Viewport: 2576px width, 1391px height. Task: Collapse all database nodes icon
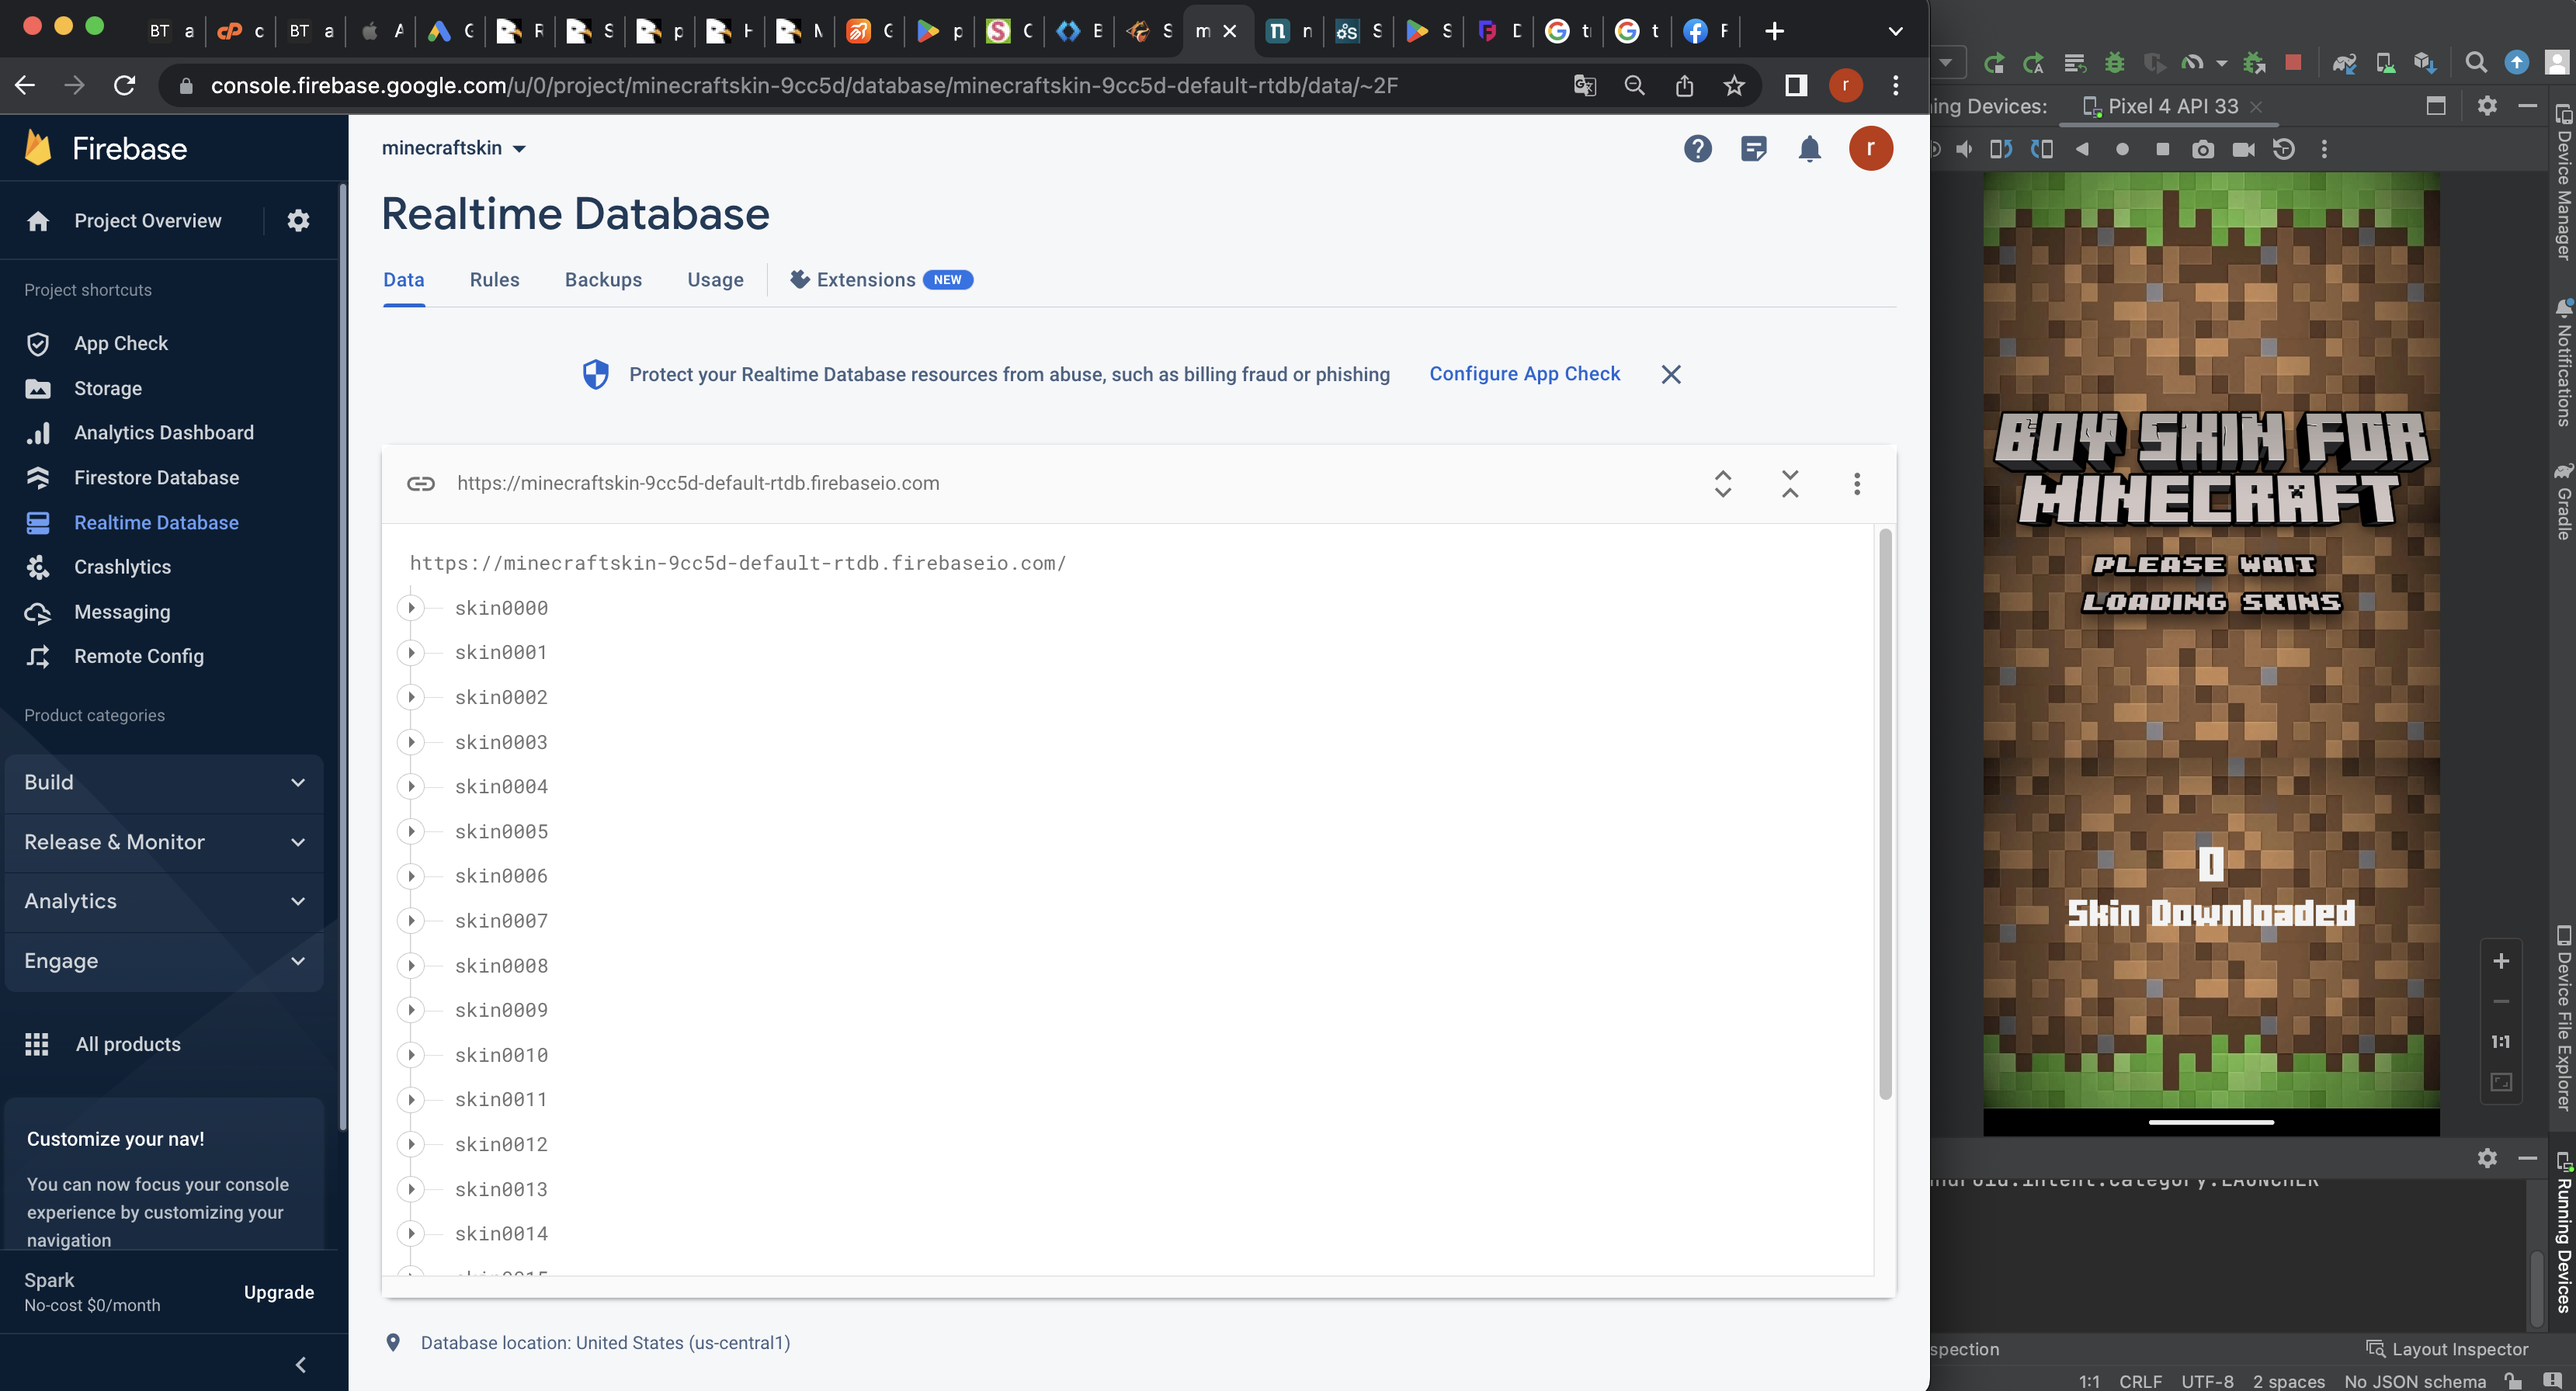click(1789, 484)
